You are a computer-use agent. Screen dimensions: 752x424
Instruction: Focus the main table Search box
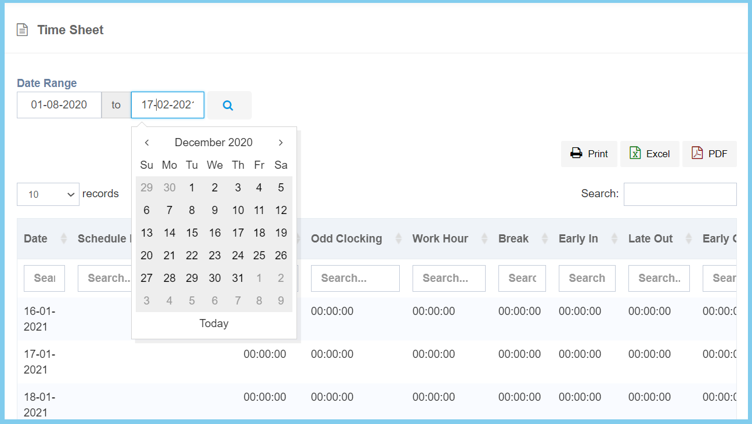coord(679,194)
